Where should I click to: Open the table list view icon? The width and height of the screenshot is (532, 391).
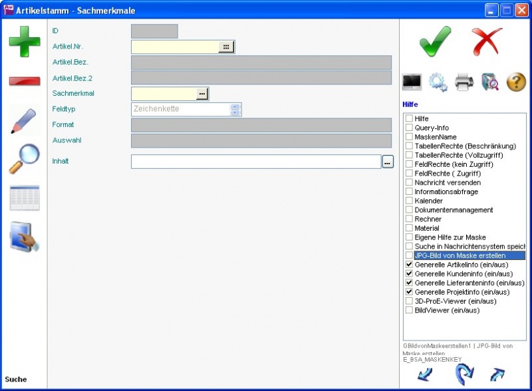coord(24,198)
